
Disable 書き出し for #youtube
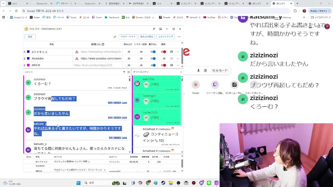point(153,59)
